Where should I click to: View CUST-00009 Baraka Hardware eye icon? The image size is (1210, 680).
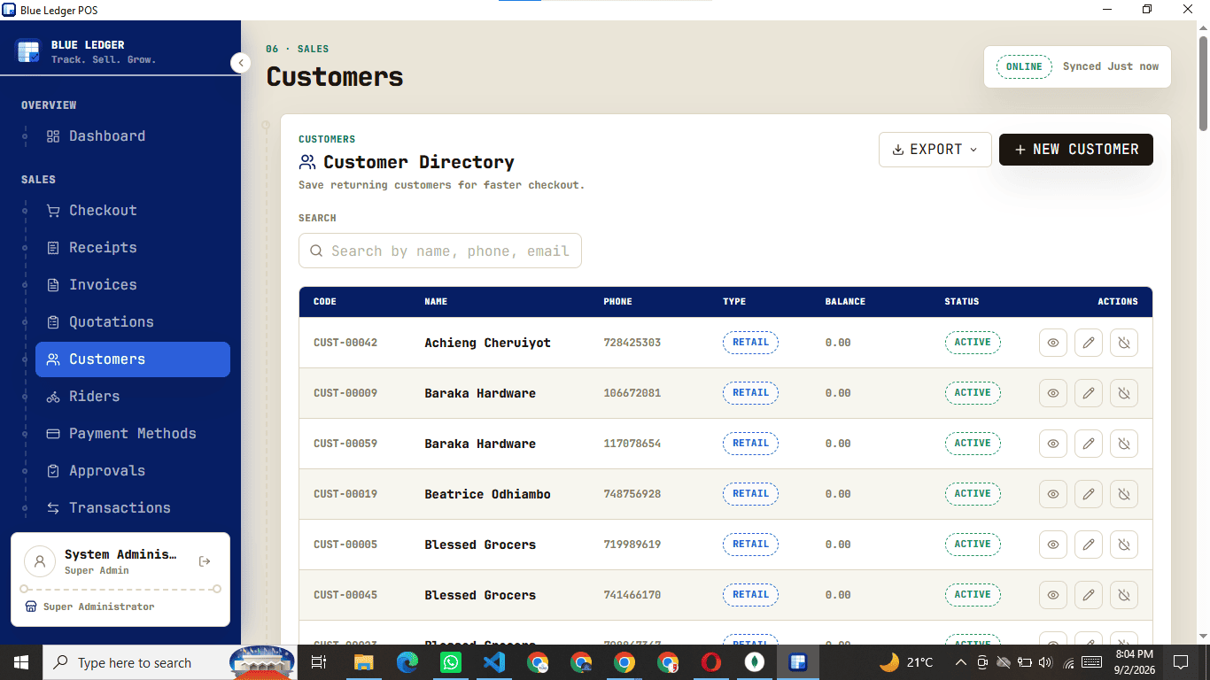(1053, 393)
